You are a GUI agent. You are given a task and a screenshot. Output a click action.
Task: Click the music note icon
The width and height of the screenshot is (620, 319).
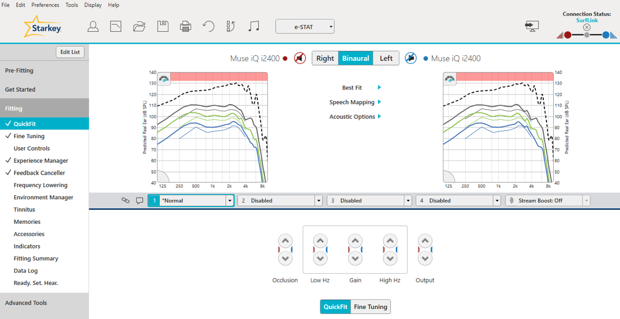coord(254,26)
